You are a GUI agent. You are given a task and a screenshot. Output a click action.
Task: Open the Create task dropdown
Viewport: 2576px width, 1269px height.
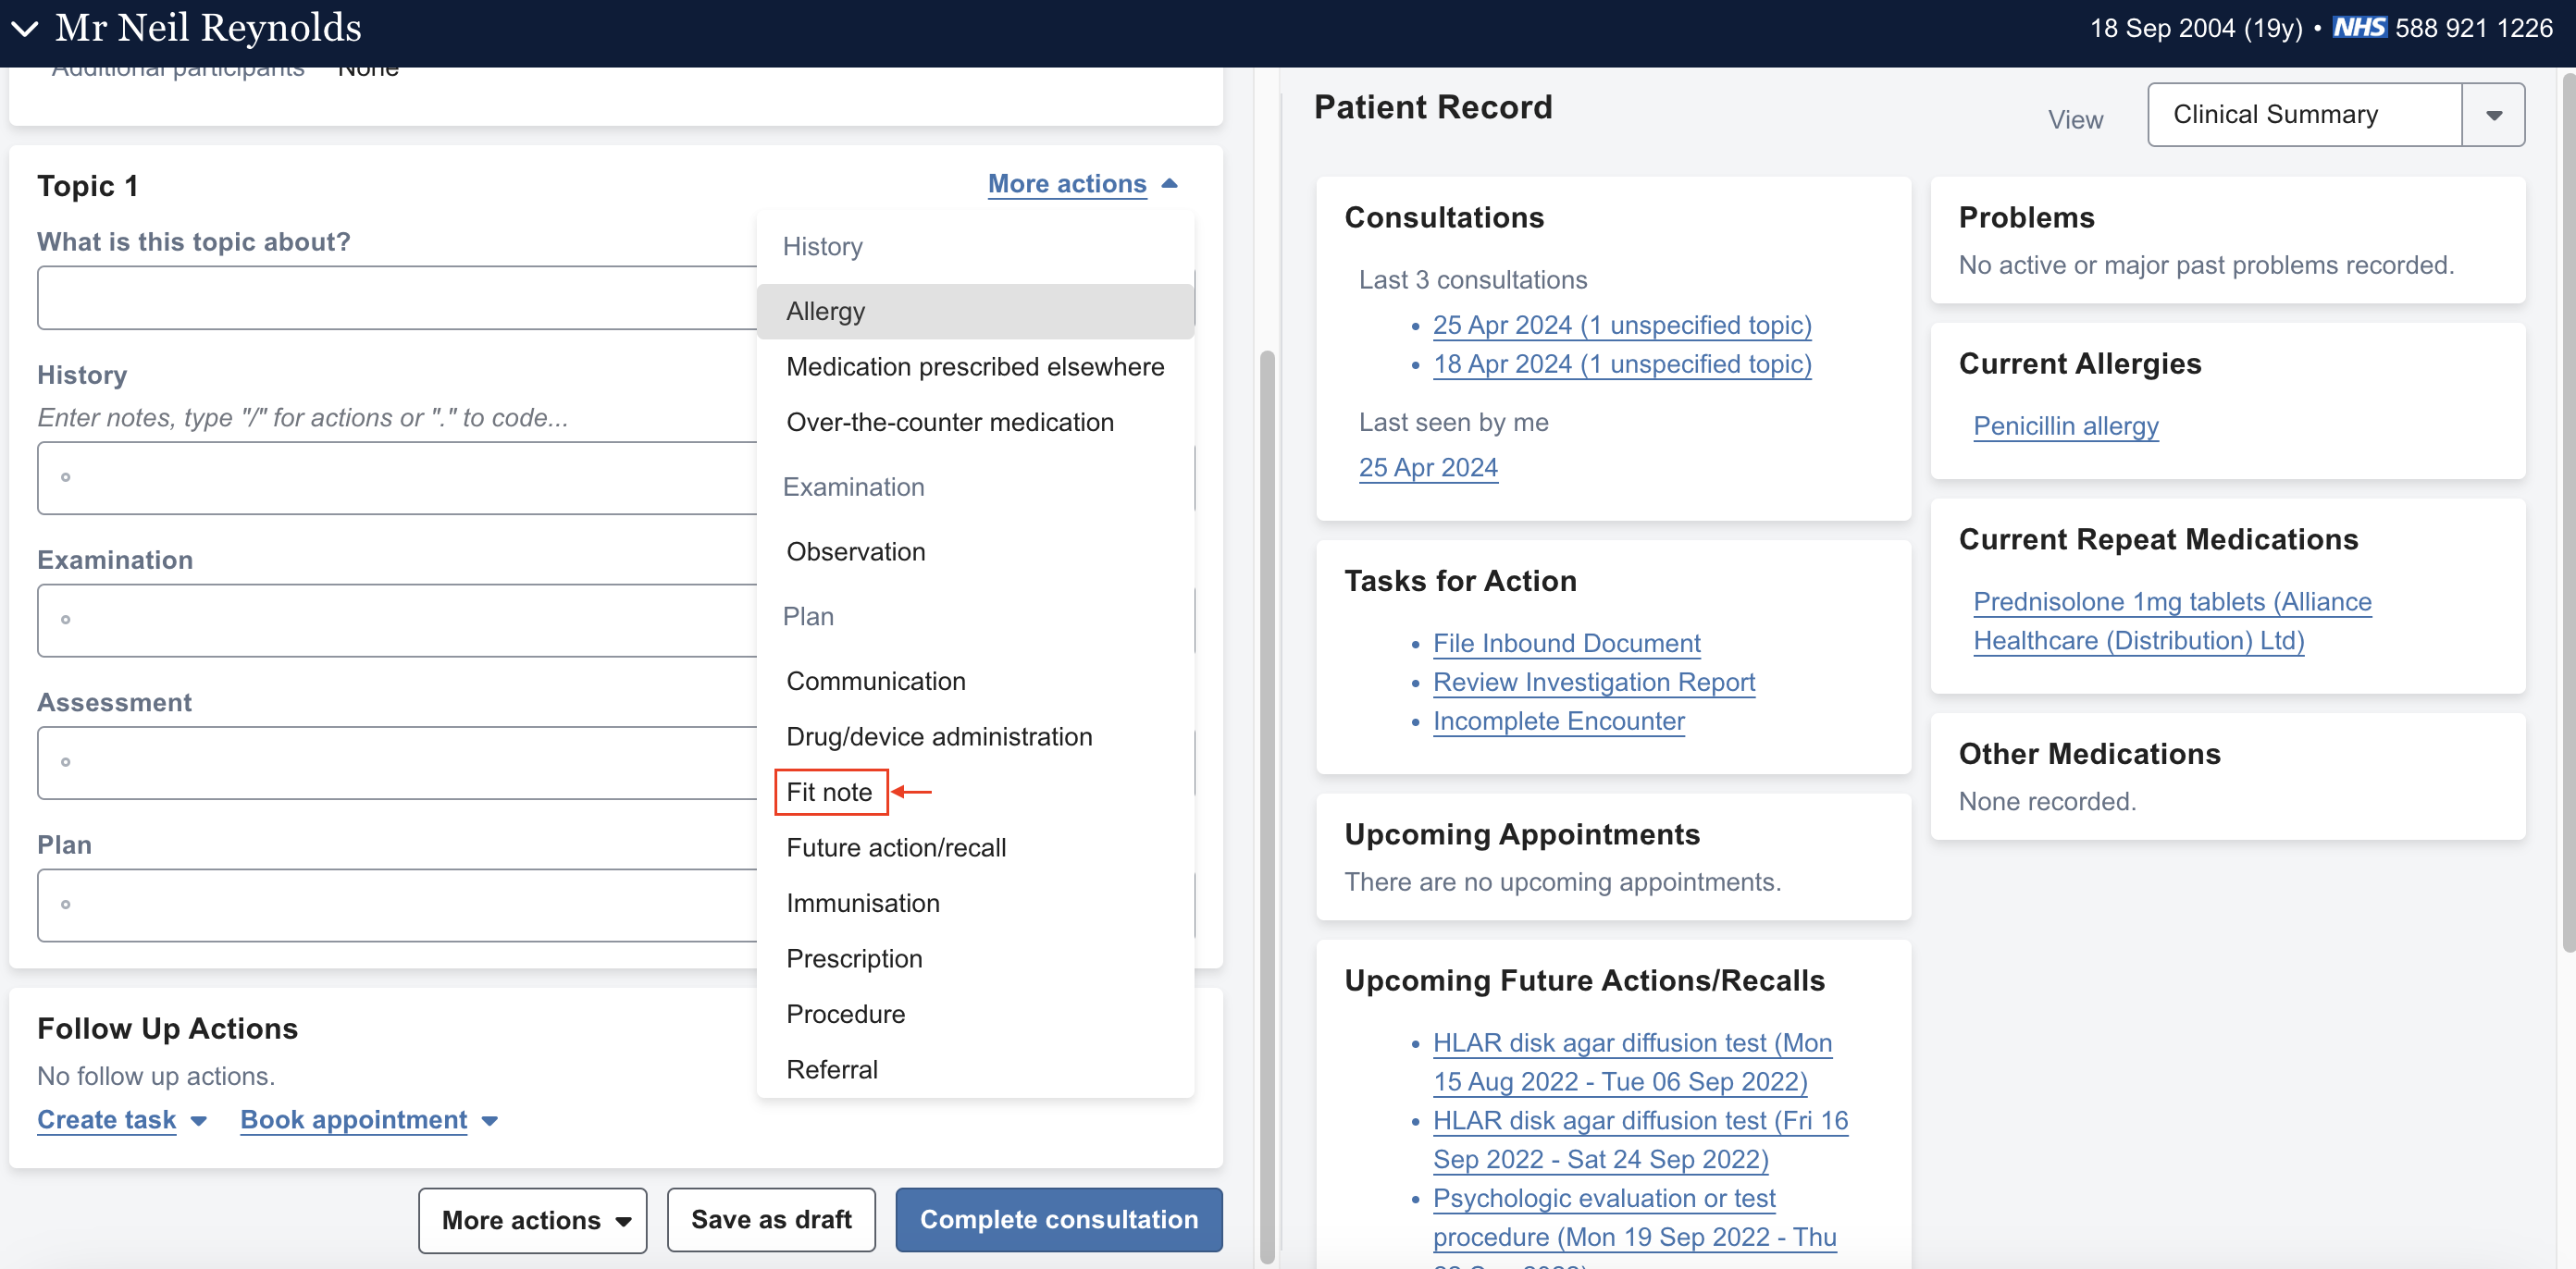pos(120,1120)
